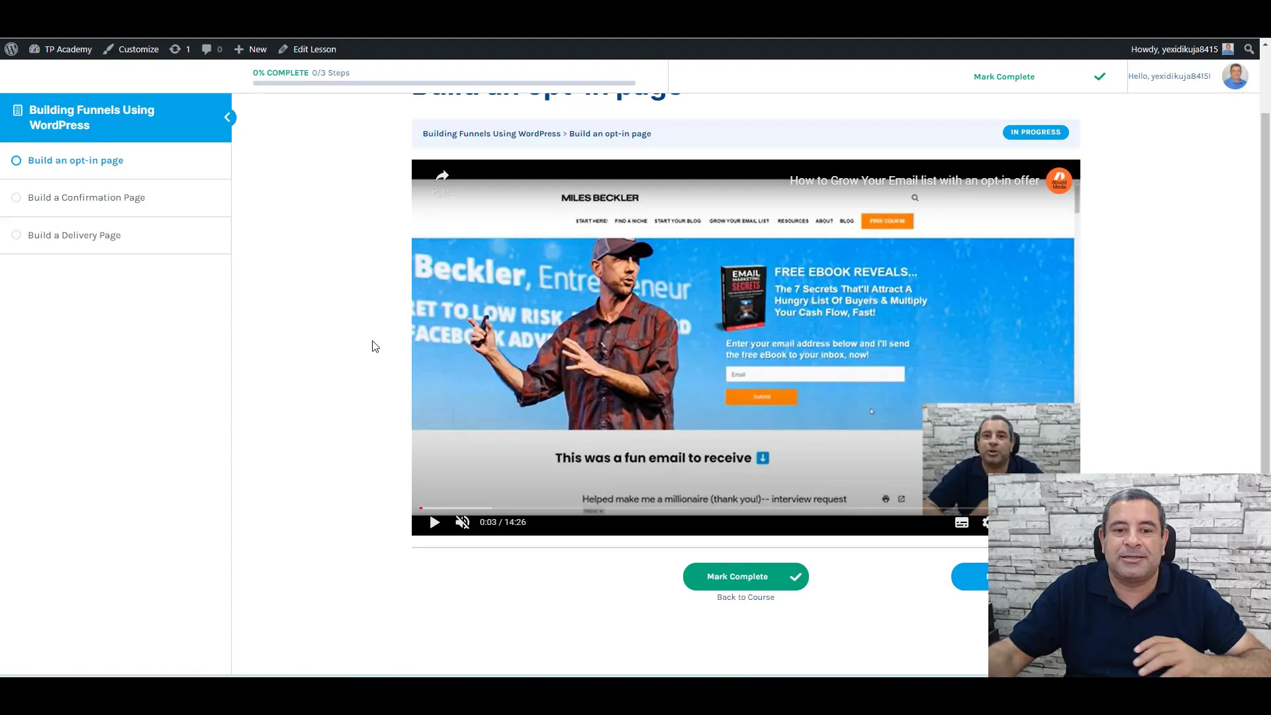The image size is (1271, 715).
Task: Unmute the video player
Action: 462,522
